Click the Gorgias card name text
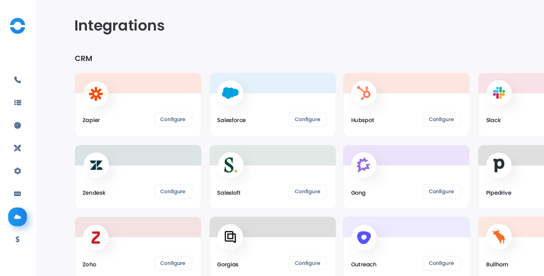The height and width of the screenshot is (276, 544). click(228, 264)
